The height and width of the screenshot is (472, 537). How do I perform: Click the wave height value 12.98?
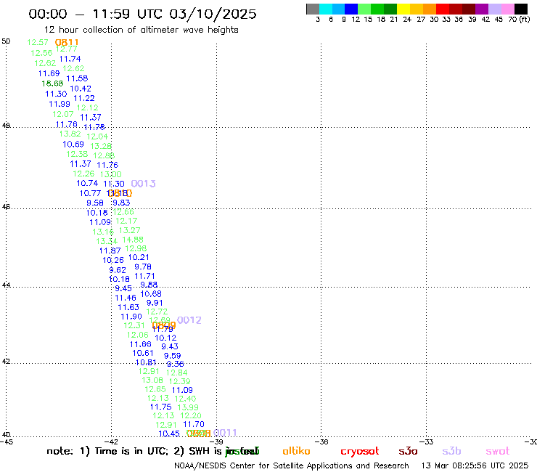136,248
